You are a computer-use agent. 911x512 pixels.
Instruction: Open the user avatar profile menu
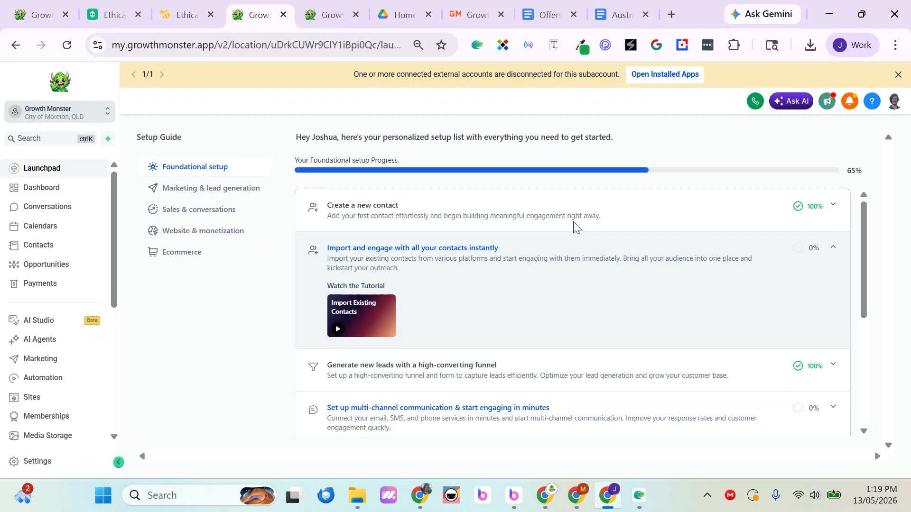894,101
